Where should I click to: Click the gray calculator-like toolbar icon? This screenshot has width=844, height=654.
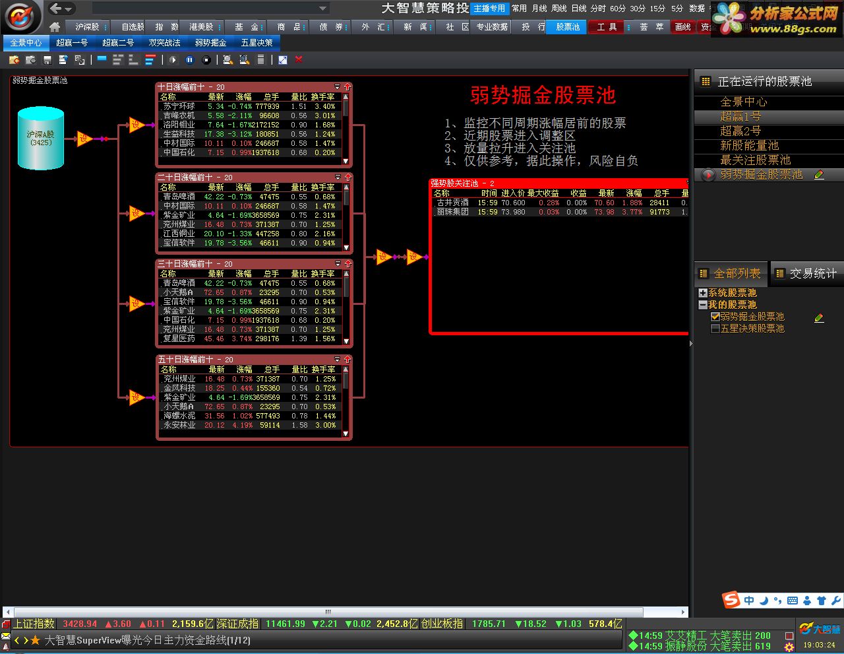coord(260,60)
